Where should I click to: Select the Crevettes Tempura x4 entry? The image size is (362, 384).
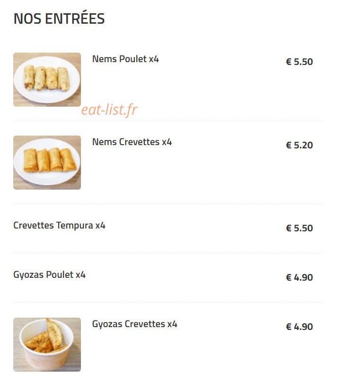click(60, 226)
